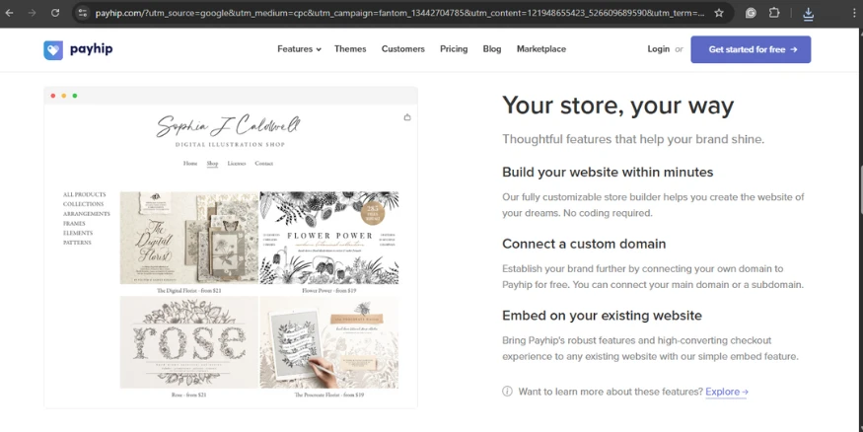The height and width of the screenshot is (432, 863).
Task: Open the site information icon in address bar
Action: (83, 13)
